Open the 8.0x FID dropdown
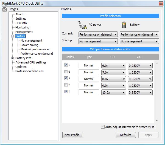This screenshot has height=145, width=165. pos(114,79)
